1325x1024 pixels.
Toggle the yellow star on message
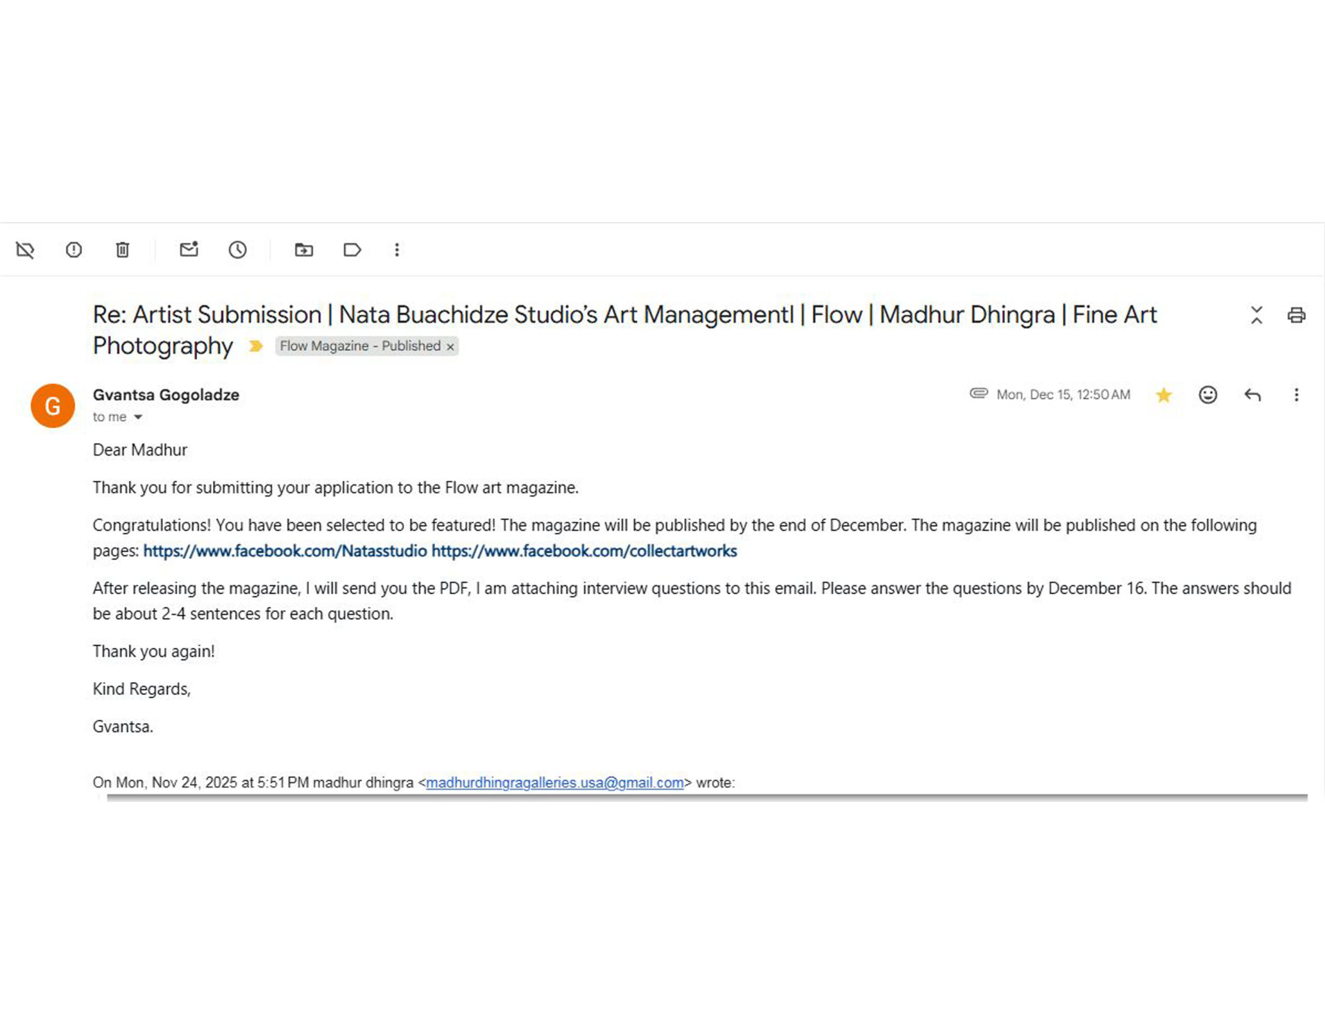1163,395
